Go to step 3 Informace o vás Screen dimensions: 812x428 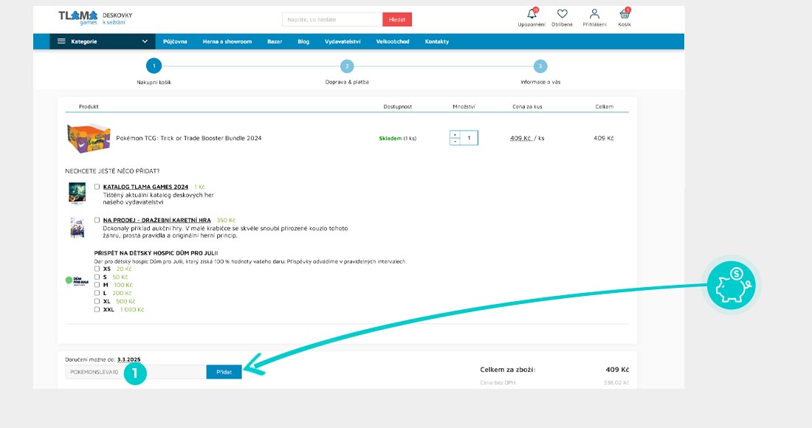(540, 66)
